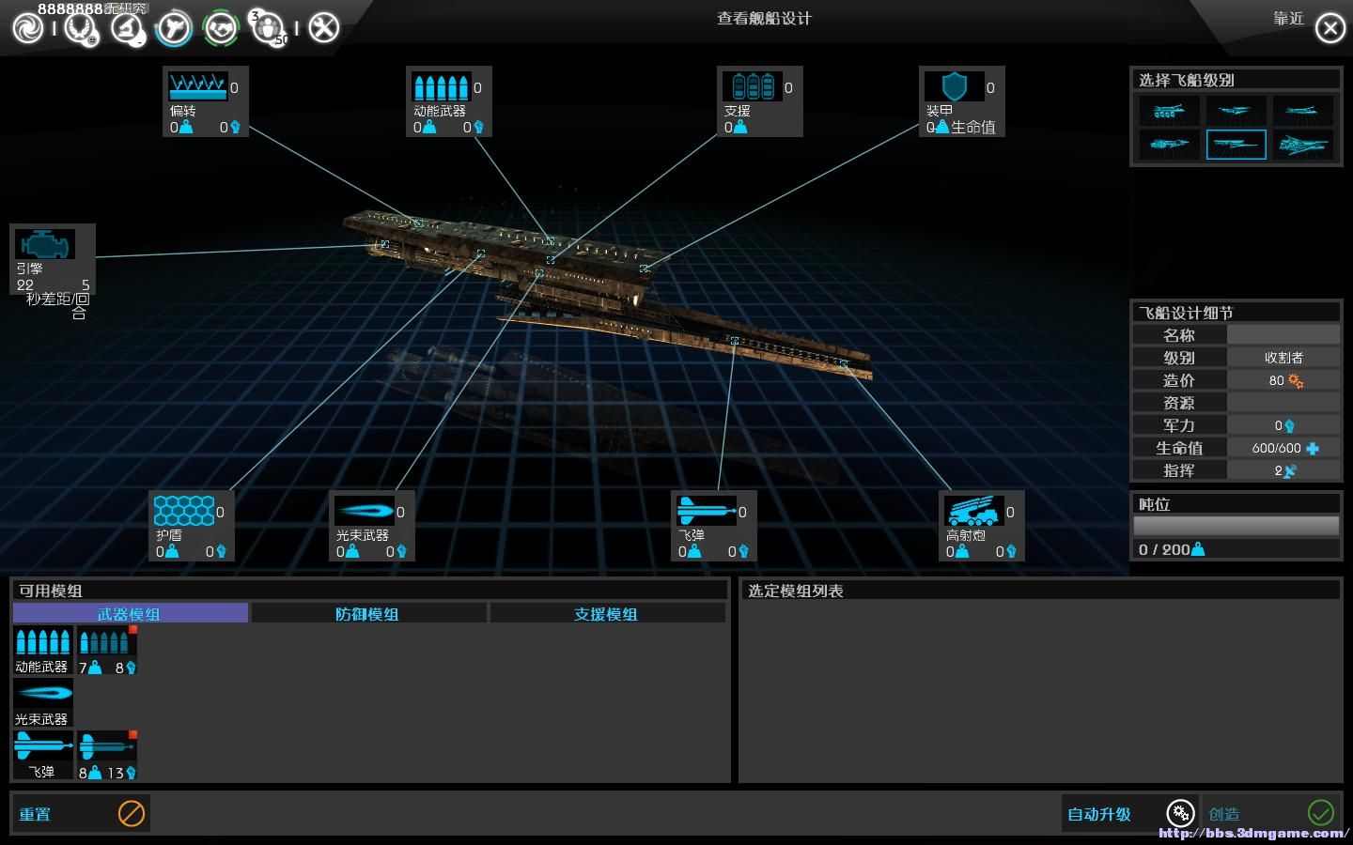Click the 选定模组列表 panel header
Viewport: 1353px width, 845px height.
[1040, 591]
